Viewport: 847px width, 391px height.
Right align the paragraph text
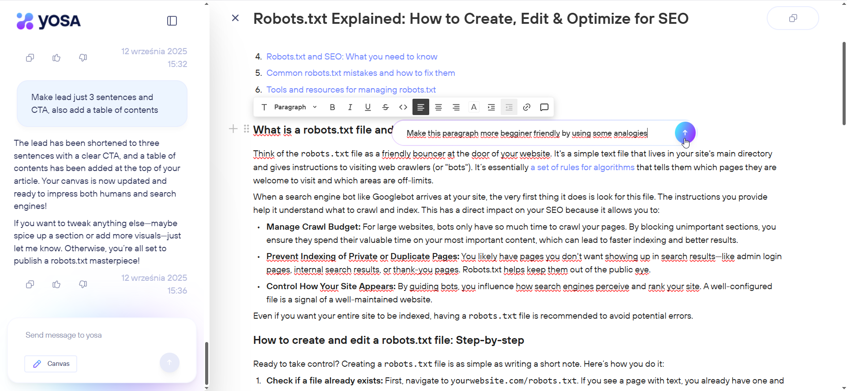pos(456,107)
